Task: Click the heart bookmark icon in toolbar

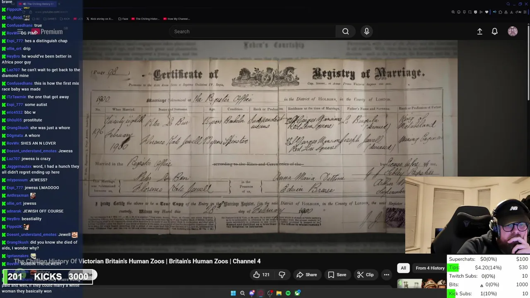Action: [x=487, y=12]
